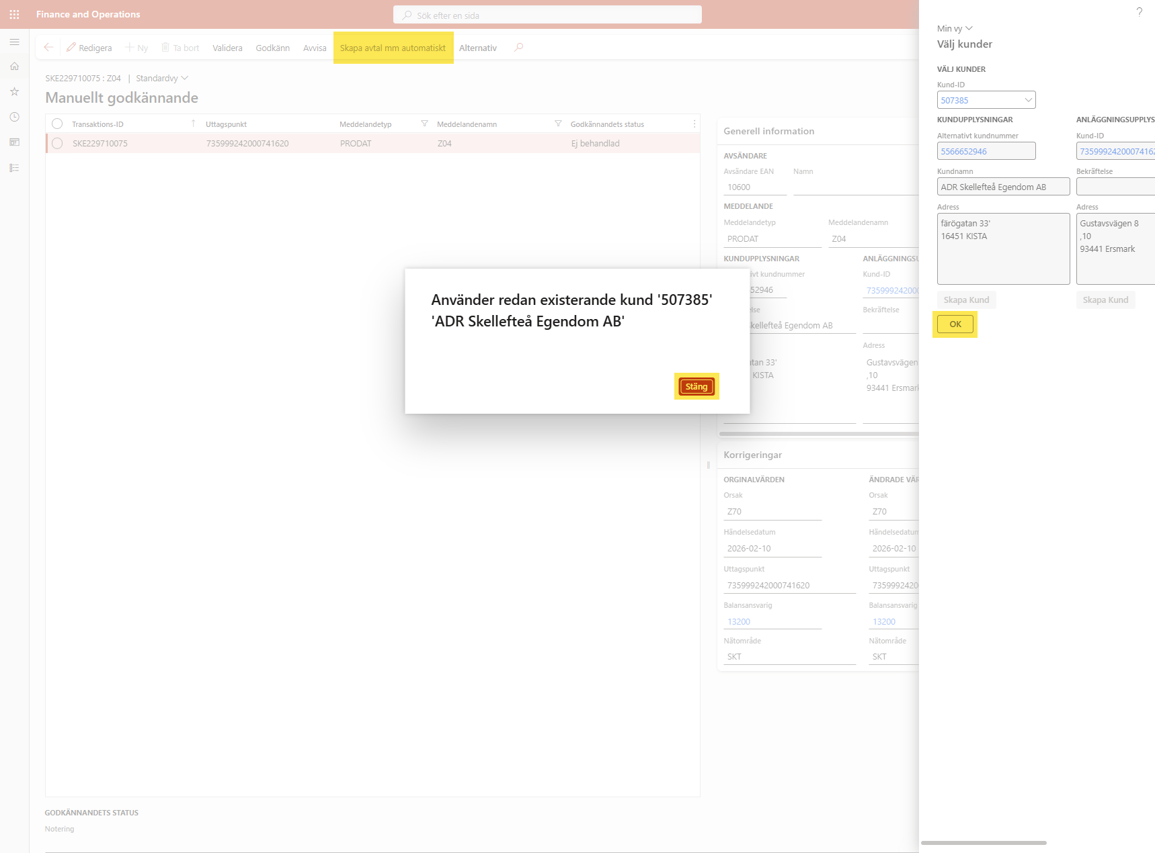Open filter on Meddelandetyp column
This screenshot has height=853, width=1155.
pyautogui.click(x=424, y=124)
